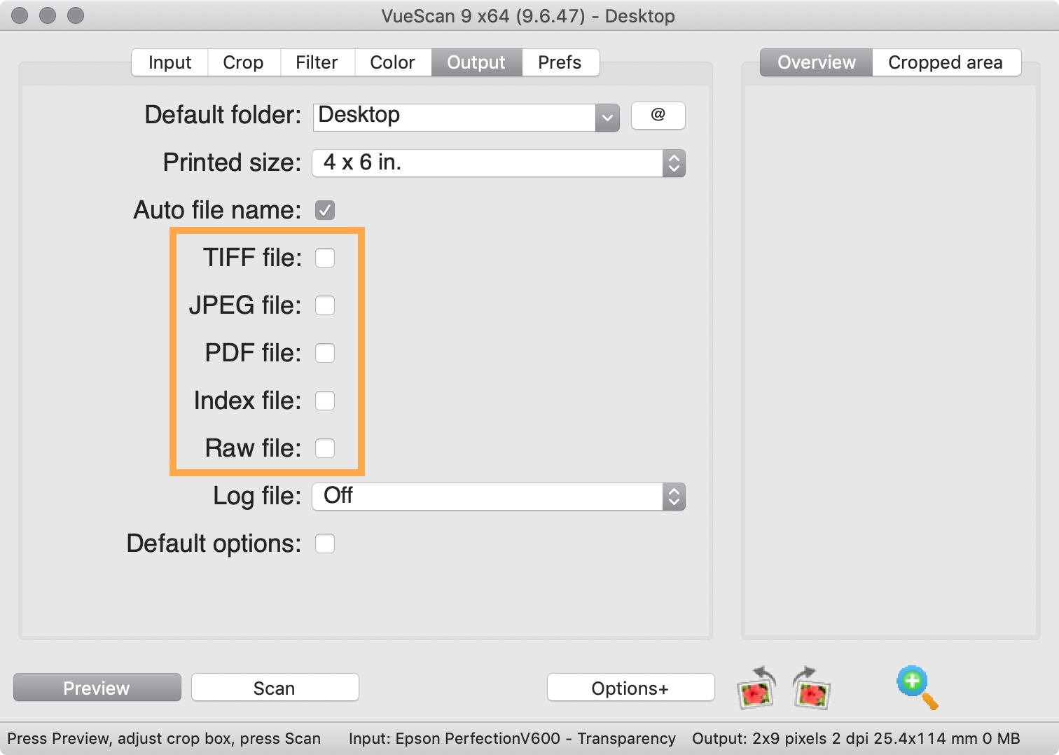Rotate image right with the clockwise icon
Screen dimensions: 1059x755
click(811, 688)
